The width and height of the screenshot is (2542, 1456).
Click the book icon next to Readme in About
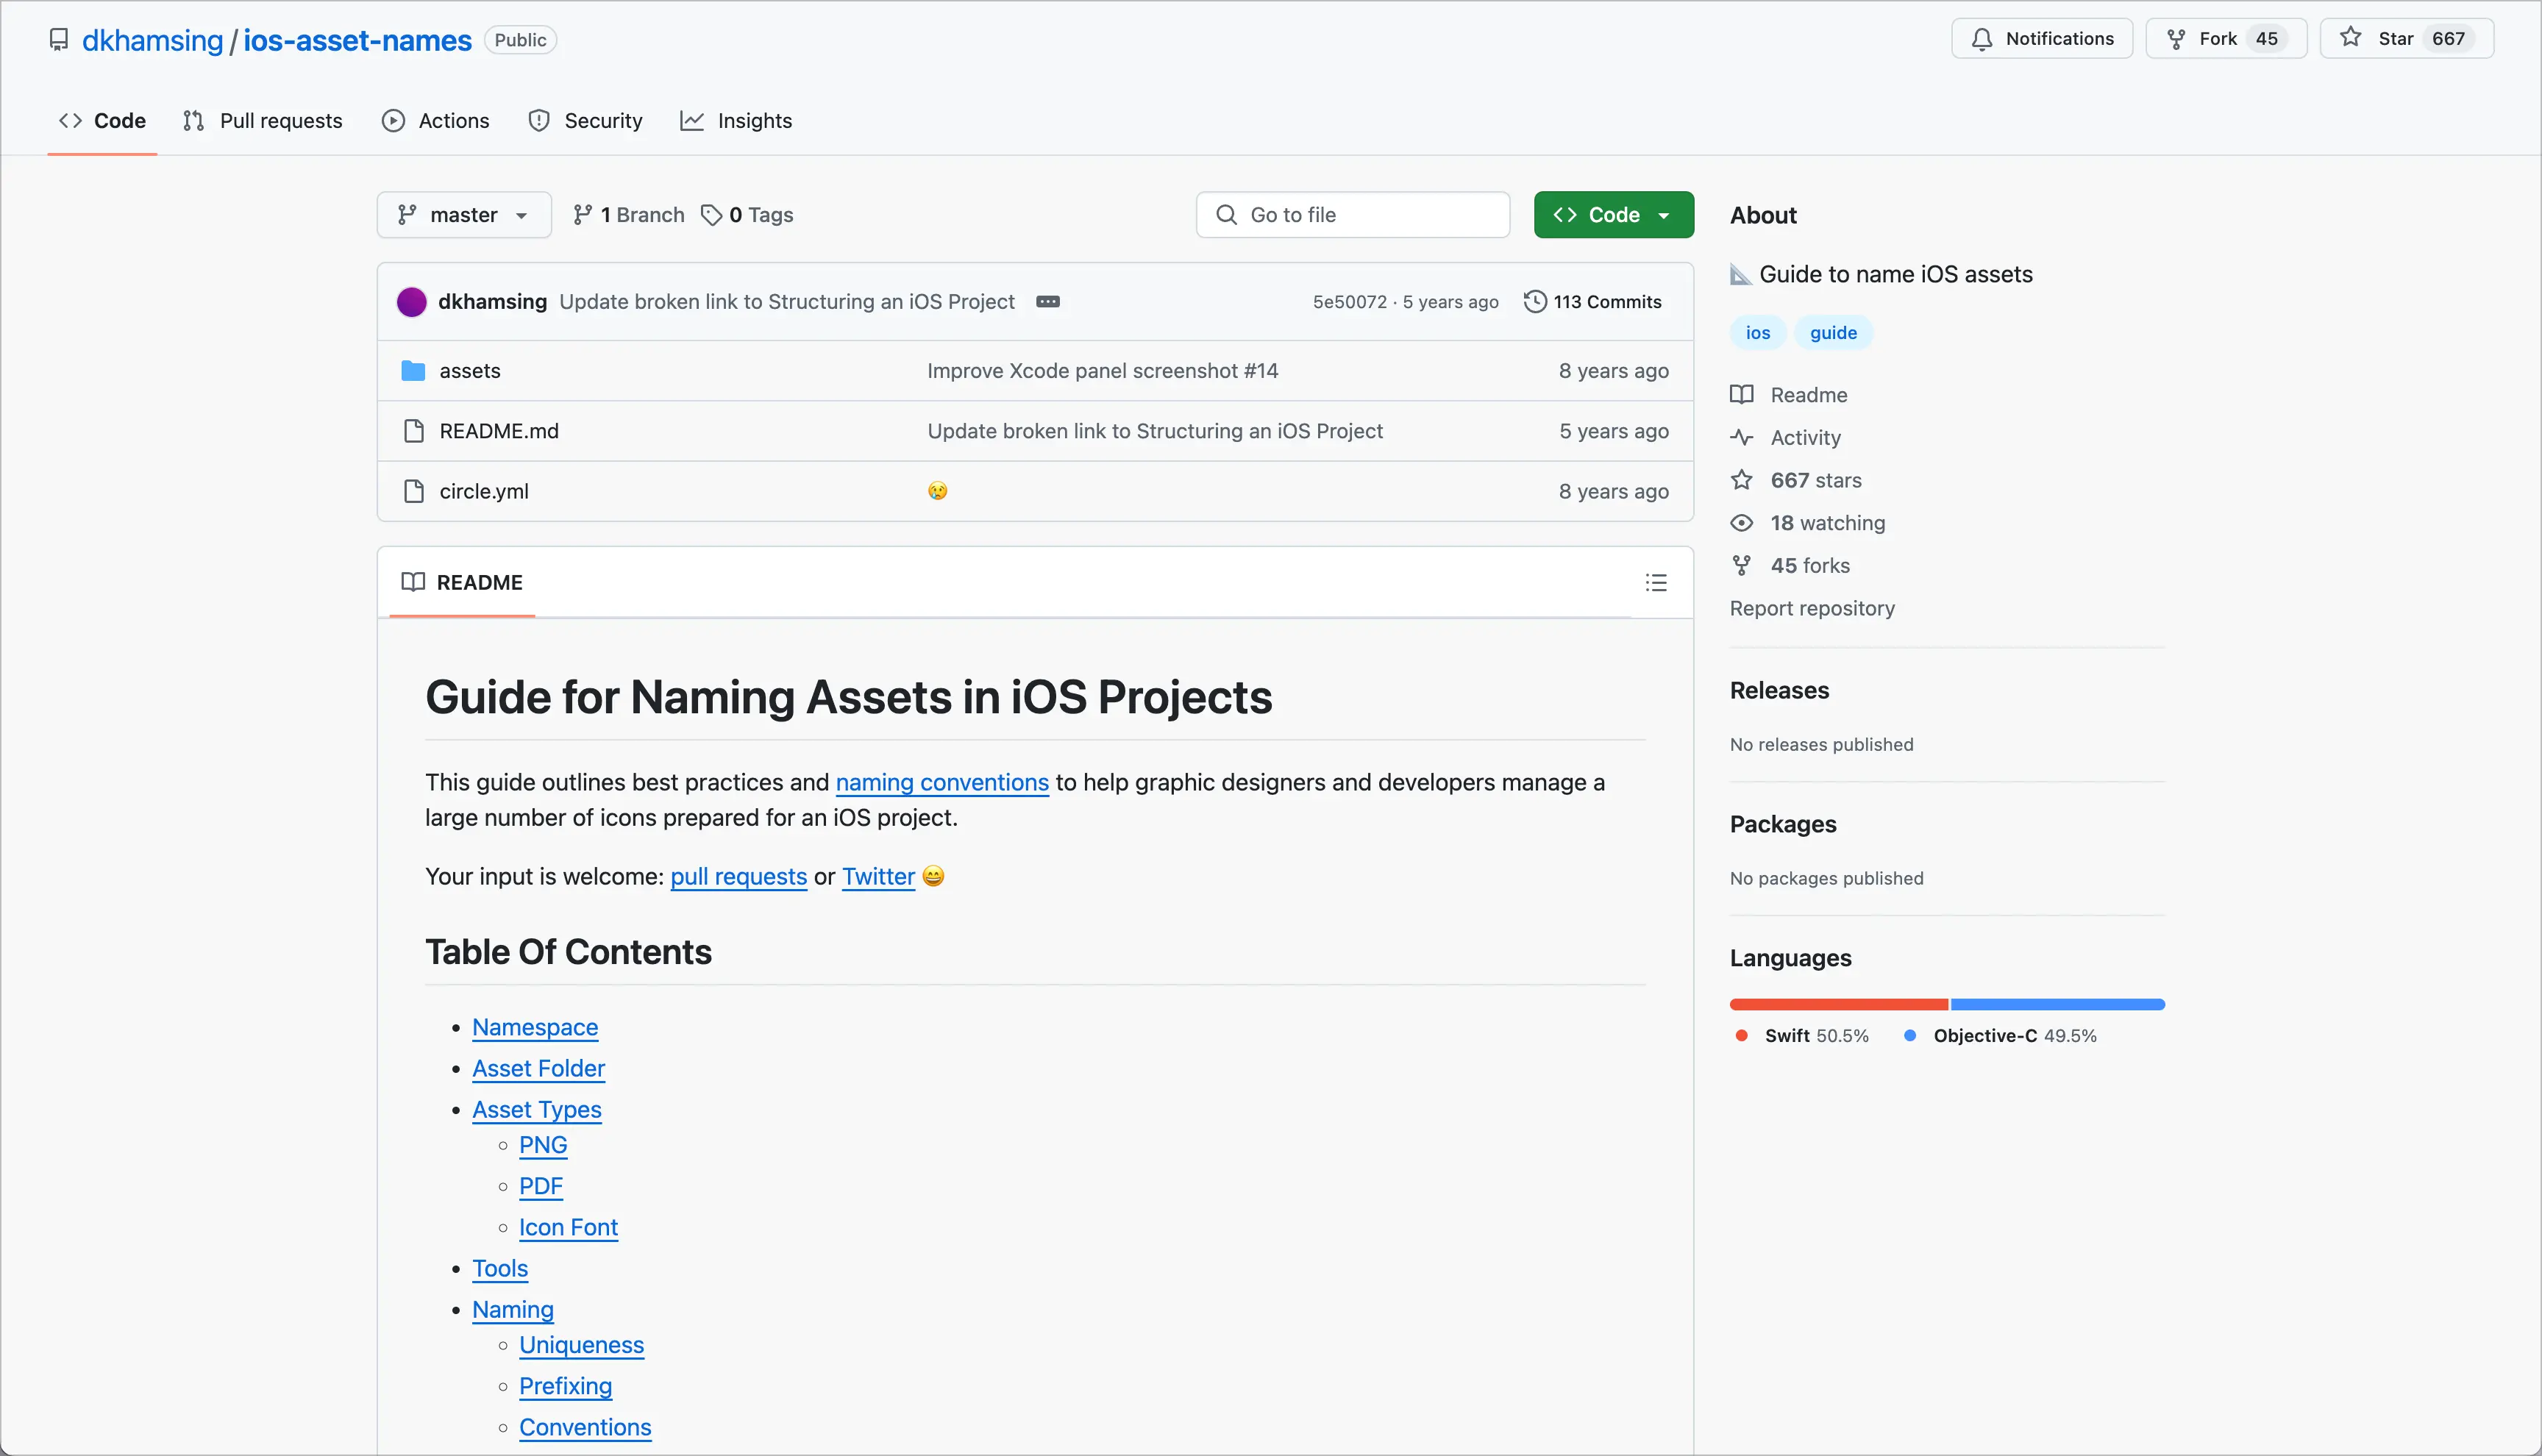click(x=1742, y=394)
